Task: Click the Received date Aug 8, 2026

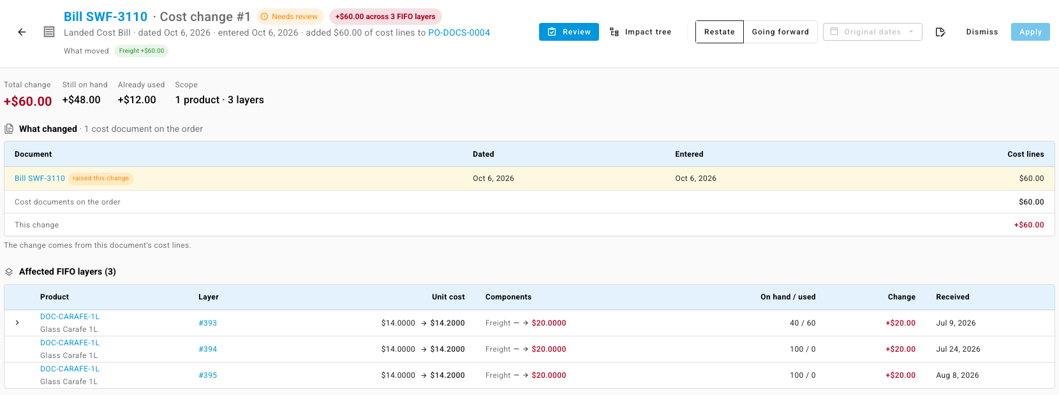Action: tap(958, 375)
